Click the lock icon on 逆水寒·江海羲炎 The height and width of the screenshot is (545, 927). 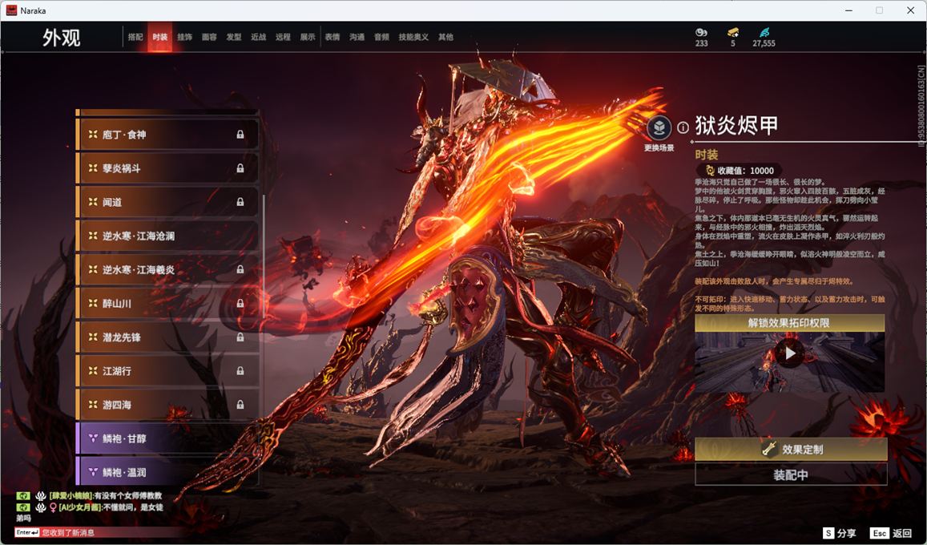(240, 269)
